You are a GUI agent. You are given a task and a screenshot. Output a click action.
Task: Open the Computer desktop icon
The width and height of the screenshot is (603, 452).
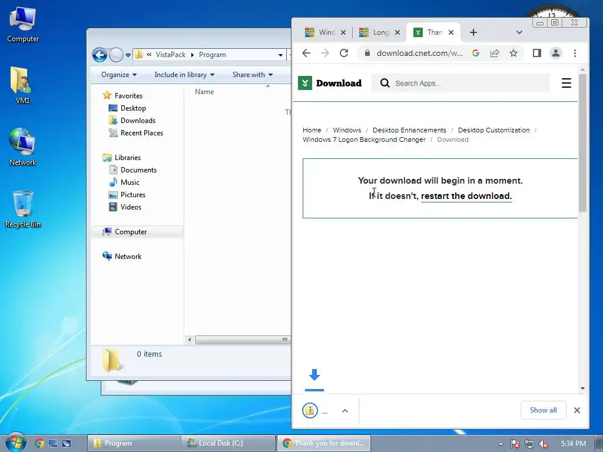23,24
